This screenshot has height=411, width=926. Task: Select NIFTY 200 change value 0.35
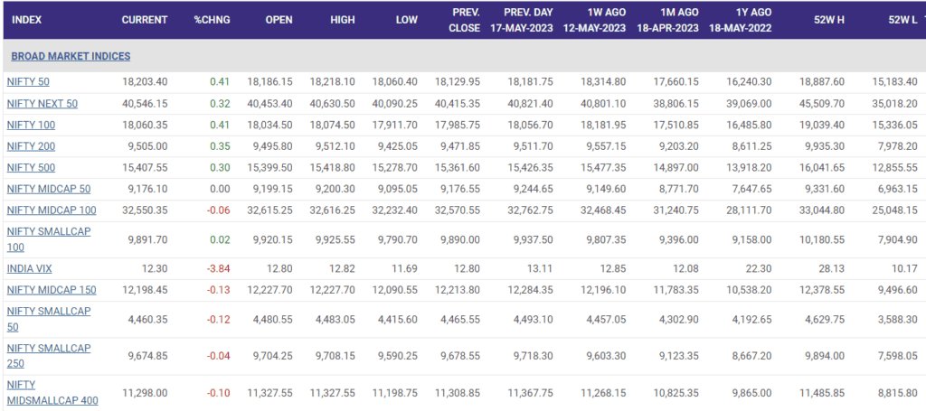point(221,146)
